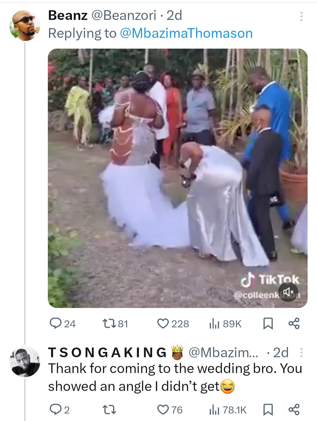Reply to Beanz's video tweet
The height and width of the screenshot is (421, 317).
click(x=55, y=323)
